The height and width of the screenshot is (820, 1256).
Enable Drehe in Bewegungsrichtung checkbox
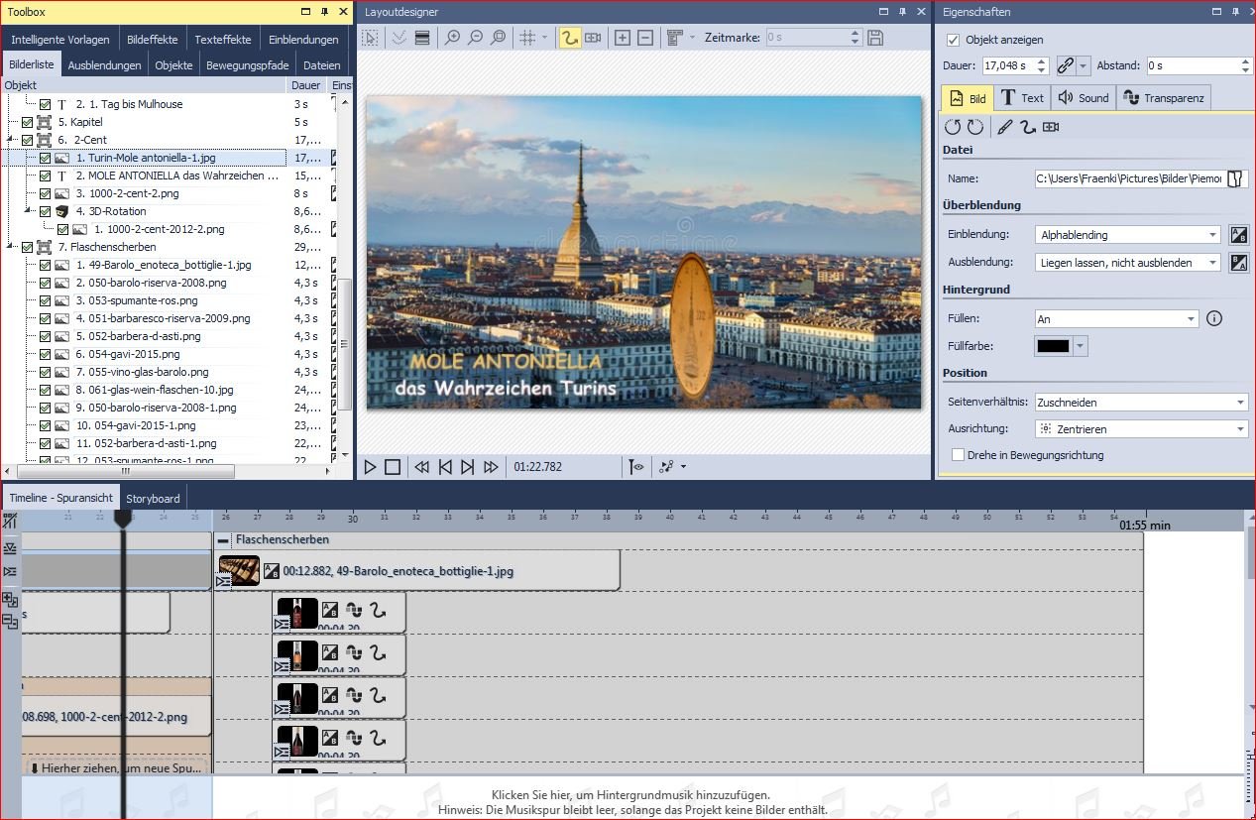click(x=958, y=455)
